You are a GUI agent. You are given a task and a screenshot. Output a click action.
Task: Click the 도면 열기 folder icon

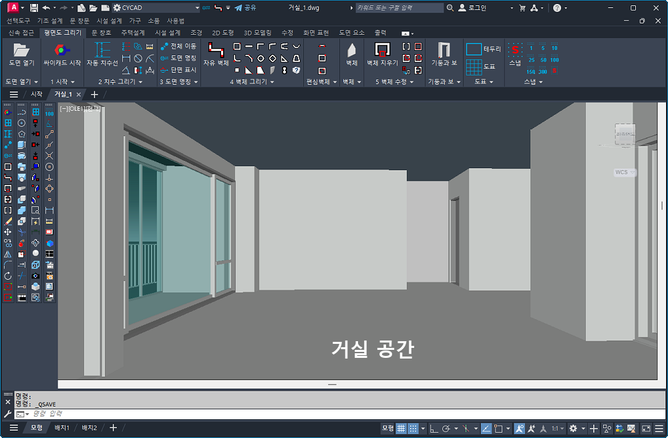[21, 51]
